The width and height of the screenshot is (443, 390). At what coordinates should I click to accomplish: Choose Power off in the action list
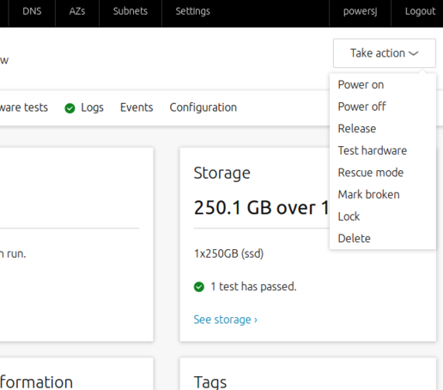coord(361,107)
